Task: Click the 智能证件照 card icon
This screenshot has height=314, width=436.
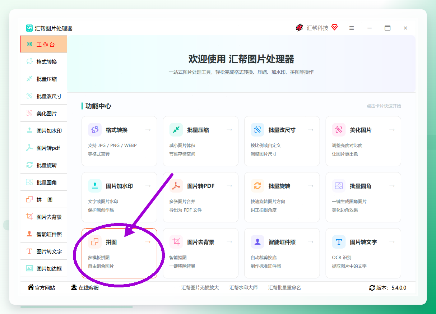Action: click(x=258, y=242)
